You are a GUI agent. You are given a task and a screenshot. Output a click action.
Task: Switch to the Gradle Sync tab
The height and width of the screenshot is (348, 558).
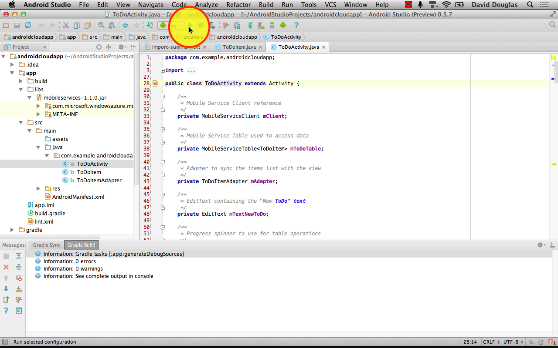[x=47, y=245]
